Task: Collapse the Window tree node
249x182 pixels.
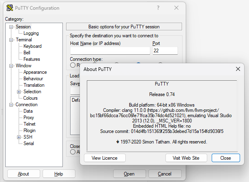Action: click(x=11, y=66)
